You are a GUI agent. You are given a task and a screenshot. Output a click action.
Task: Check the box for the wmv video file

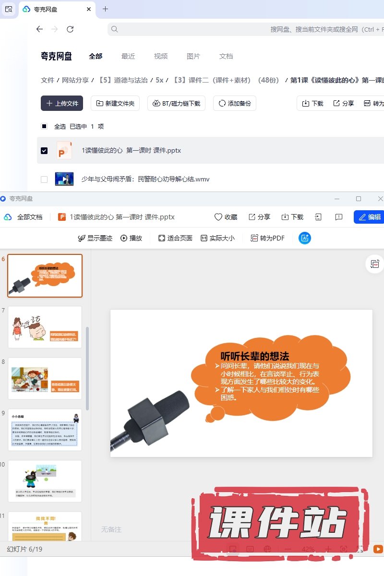[x=44, y=180]
